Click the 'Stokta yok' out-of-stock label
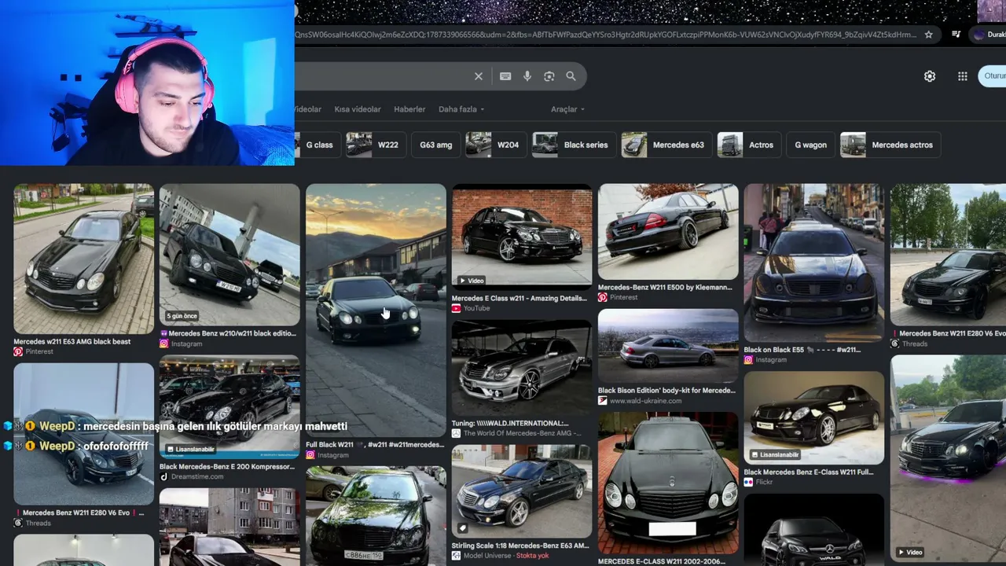 pos(532,556)
